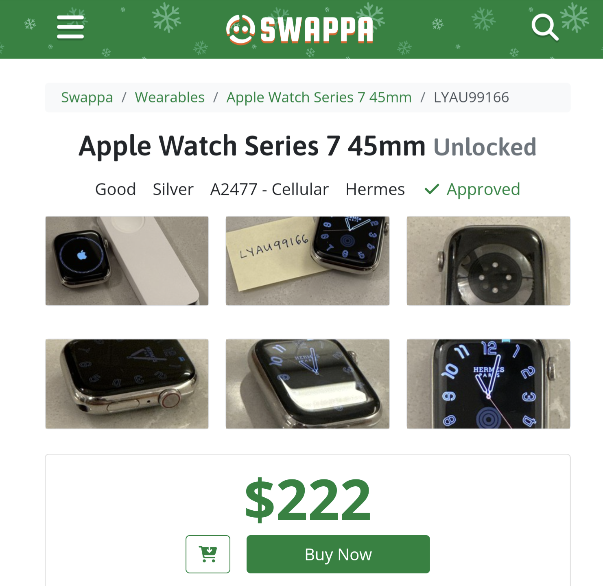The width and height of the screenshot is (603, 586).
Task: Open close-up photo of Hermes watch face
Action: click(x=489, y=384)
